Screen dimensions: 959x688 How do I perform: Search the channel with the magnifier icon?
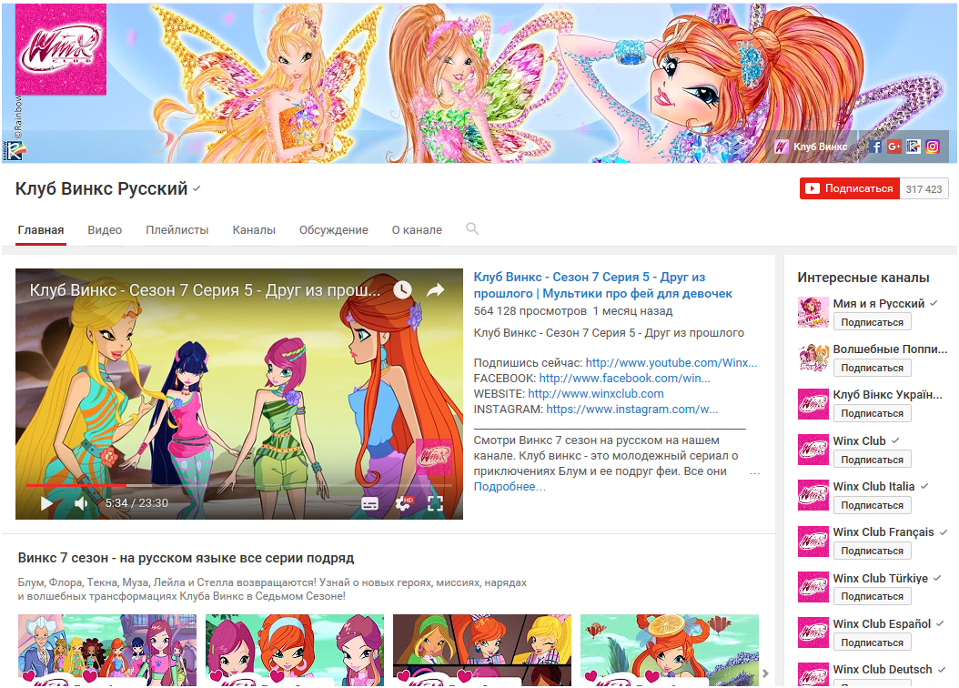pos(472,228)
